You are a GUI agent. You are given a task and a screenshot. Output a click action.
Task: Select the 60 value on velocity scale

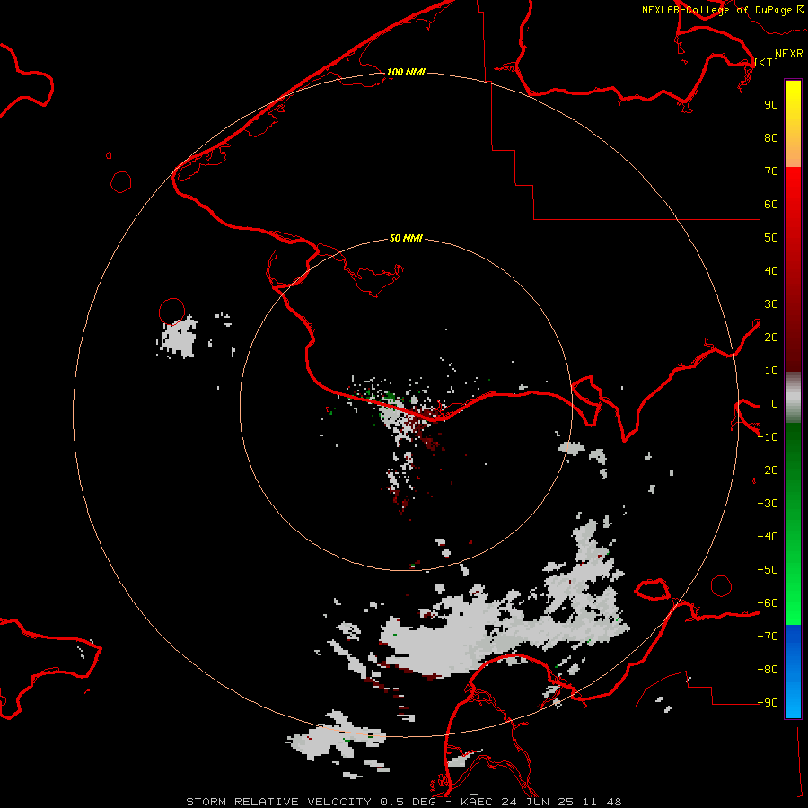(771, 204)
